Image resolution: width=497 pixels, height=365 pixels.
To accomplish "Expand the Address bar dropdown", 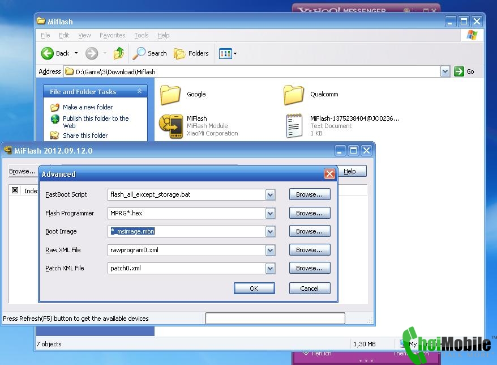I will 445,72.
